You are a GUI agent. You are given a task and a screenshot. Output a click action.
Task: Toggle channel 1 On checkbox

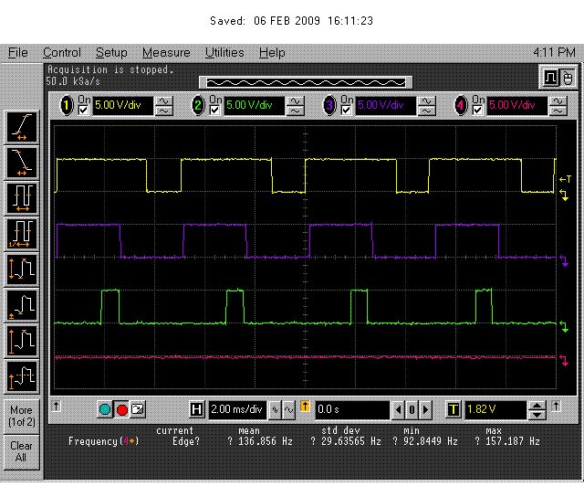(x=85, y=110)
